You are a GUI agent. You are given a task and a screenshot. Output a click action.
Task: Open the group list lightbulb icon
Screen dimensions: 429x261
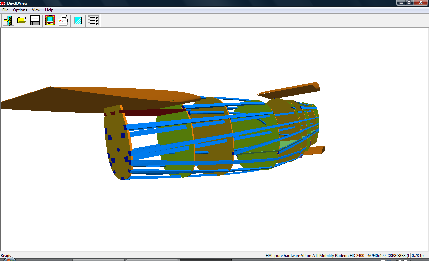pyautogui.click(x=93, y=20)
